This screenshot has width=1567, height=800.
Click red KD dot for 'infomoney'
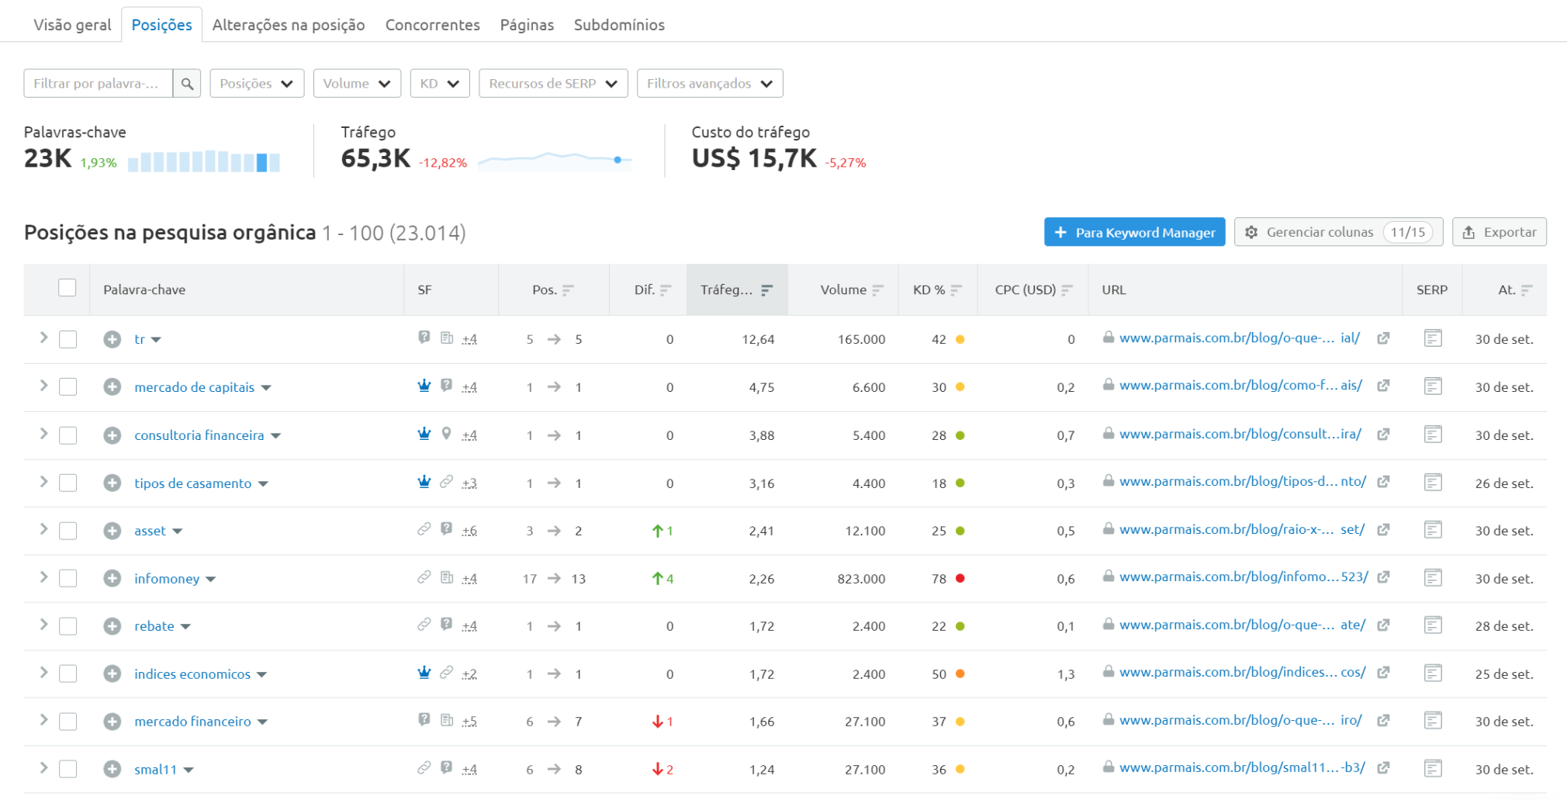point(960,578)
